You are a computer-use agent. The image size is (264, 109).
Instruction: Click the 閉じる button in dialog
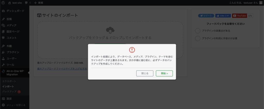145,73
